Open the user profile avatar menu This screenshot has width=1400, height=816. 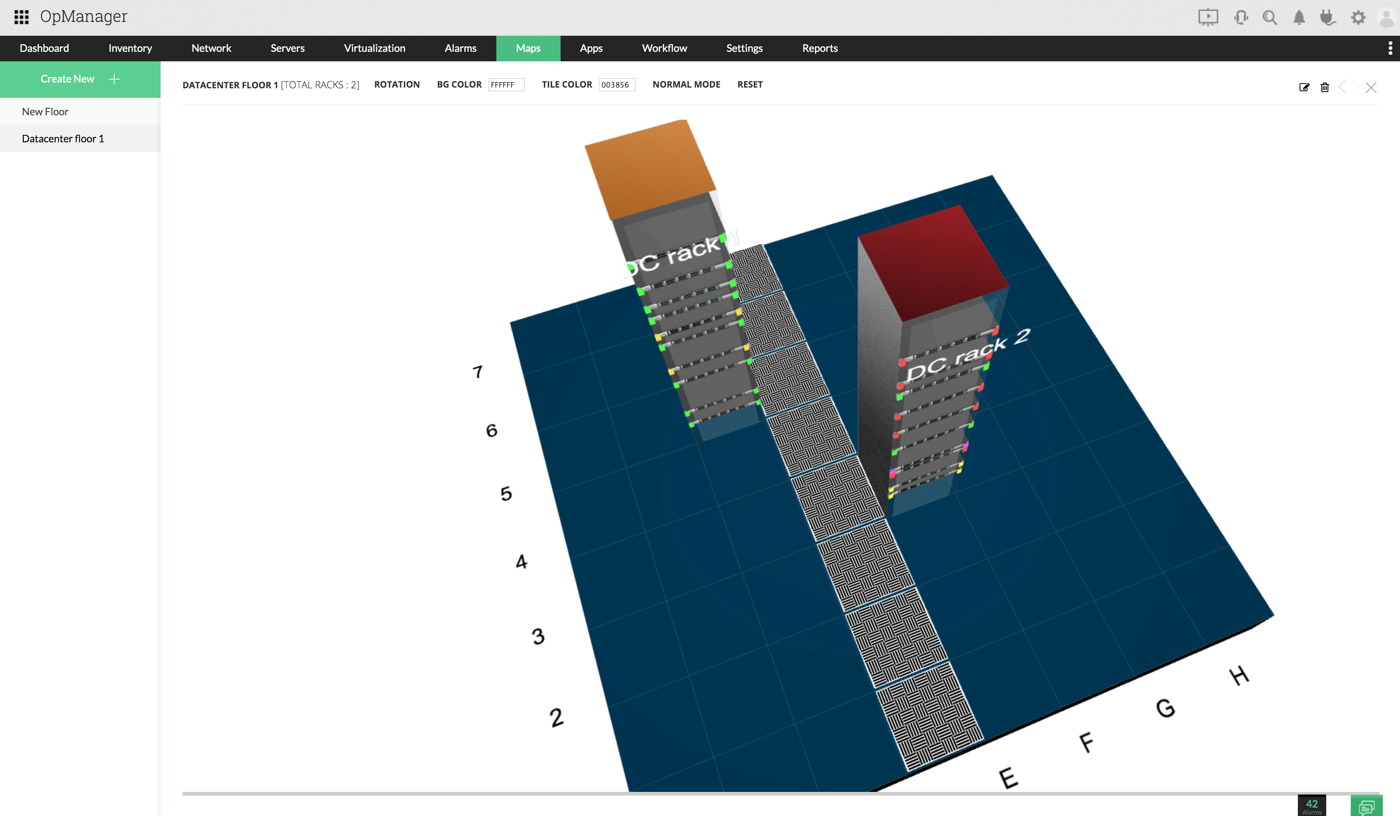pos(1386,17)
